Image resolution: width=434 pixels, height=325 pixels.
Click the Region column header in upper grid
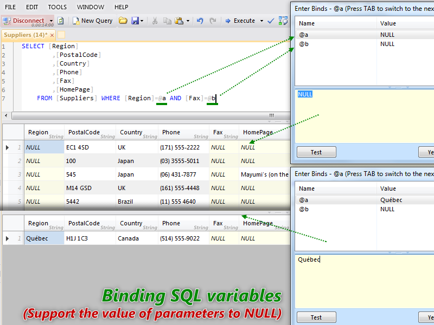click(x=44, y=132)
